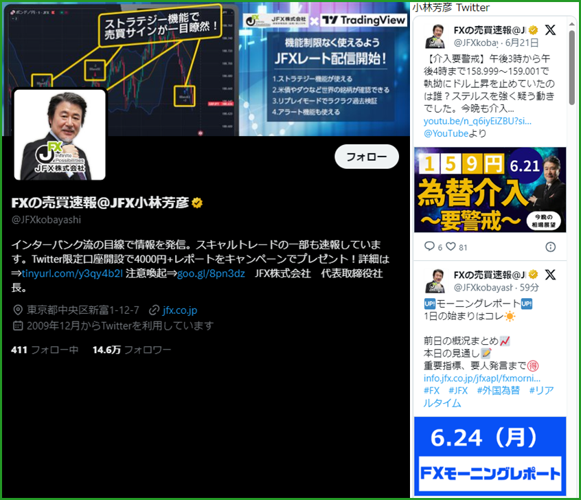This screenshot has width=581, height=500.
Task: Click the location pin icon
Action: (17, 310)
